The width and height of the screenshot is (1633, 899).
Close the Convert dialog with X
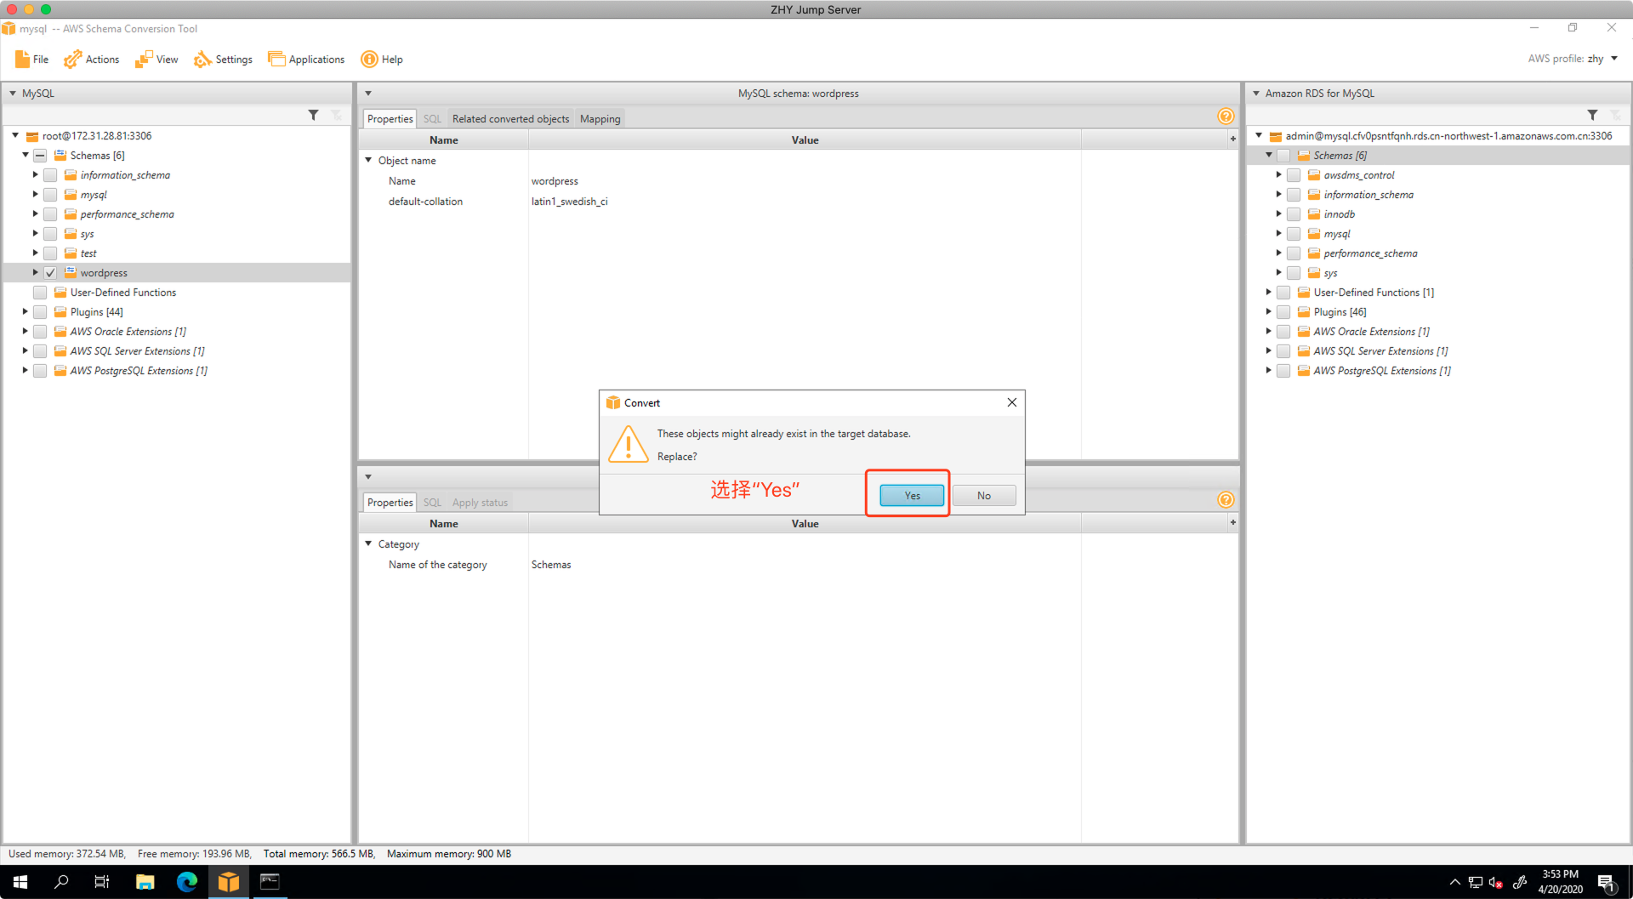pos(1012,402)
